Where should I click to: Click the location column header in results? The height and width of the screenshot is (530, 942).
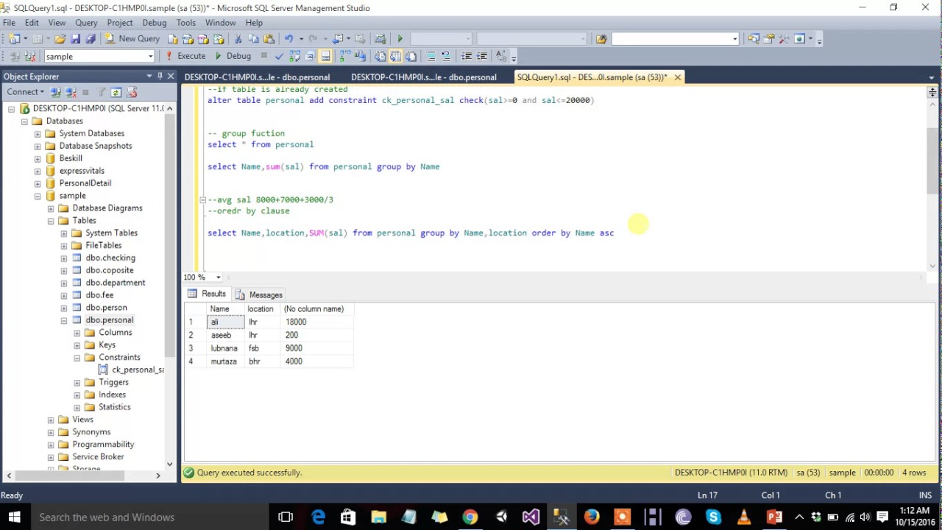[261, 309]
